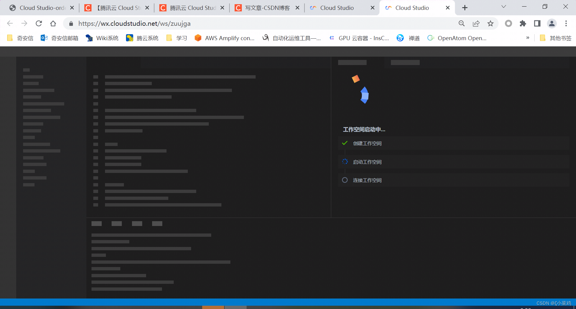Open the Chrome three-dot menu
Image resolution: width=576 pixels, height=309 pixels.
566,23
